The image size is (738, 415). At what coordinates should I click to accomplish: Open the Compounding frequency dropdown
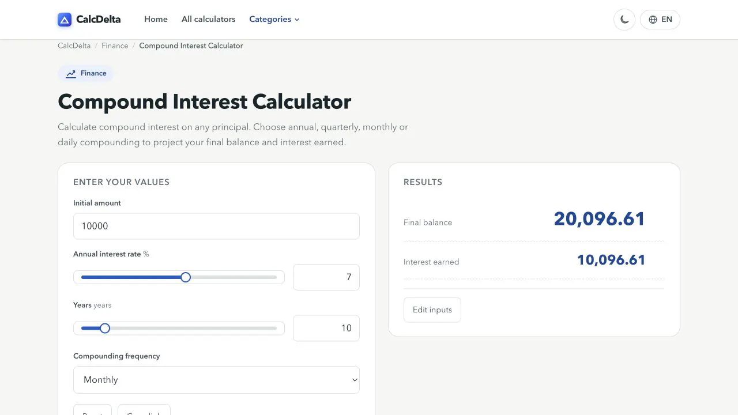[216, 380]
